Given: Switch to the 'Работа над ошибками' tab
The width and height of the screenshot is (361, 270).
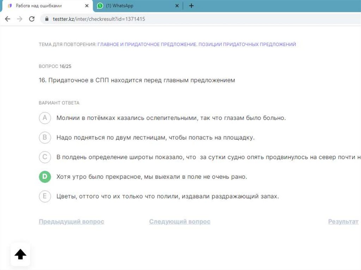Looking at the screenshot, I should pyautogui.click(x=47, y=6).
